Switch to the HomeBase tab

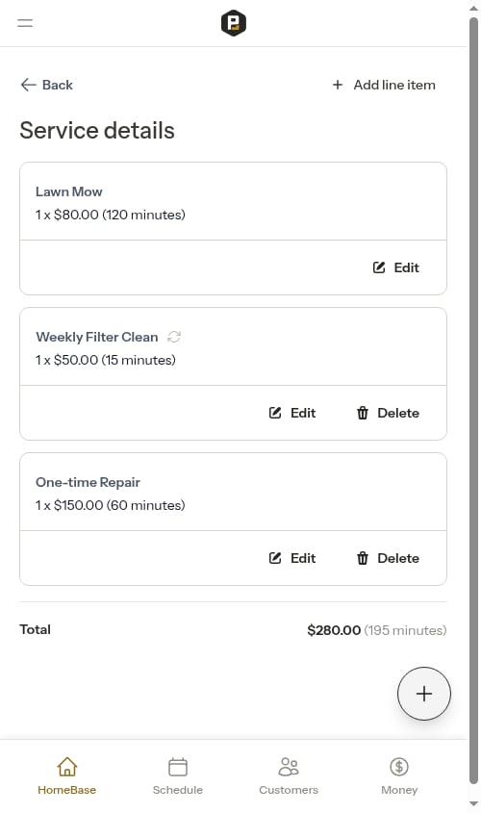[x=67, y=776]
